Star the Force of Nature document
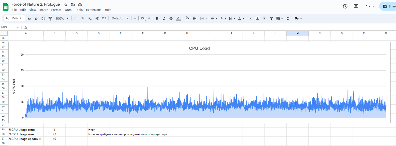The height and width of the screenshot is (146, 396). pos(66,4)
